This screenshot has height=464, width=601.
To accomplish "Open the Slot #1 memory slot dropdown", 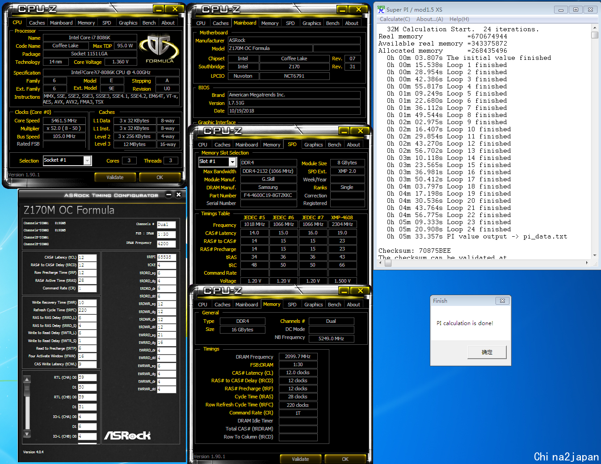I will point(232,162).
